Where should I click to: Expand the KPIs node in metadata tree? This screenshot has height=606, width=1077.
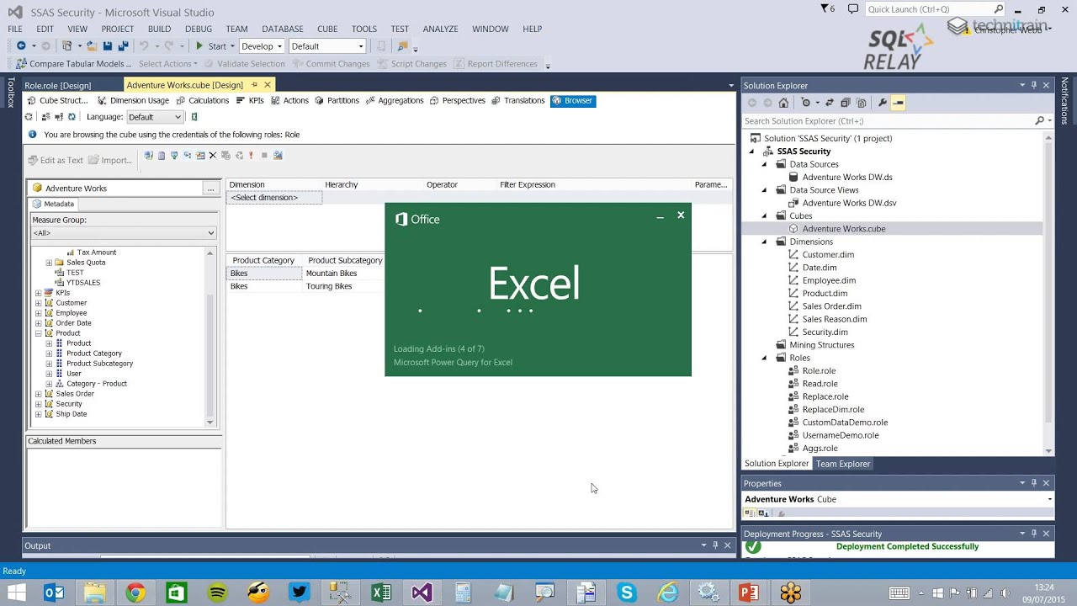point(38,293)
